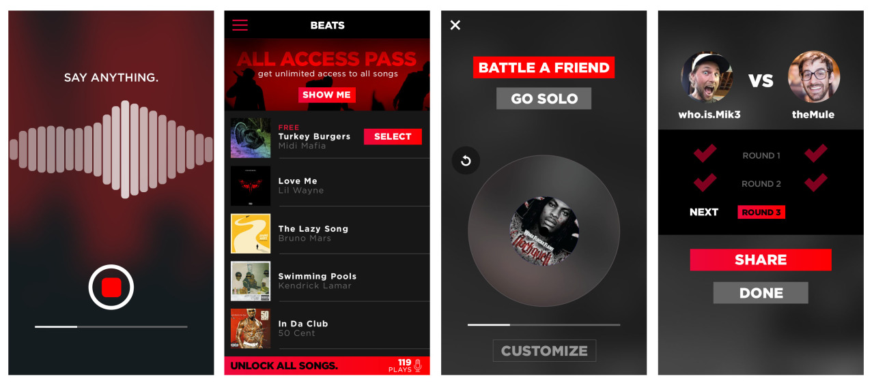Open theMule profile avatar
874x385 pixels.
point(814,76)
